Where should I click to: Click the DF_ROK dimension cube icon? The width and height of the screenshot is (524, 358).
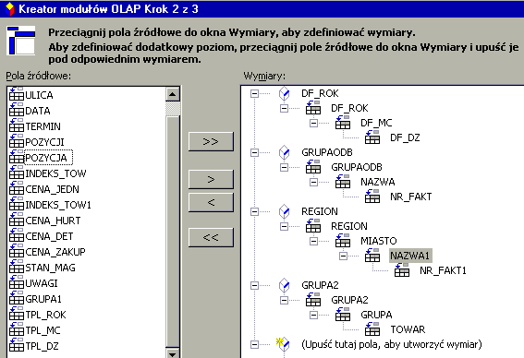[284, 93]
